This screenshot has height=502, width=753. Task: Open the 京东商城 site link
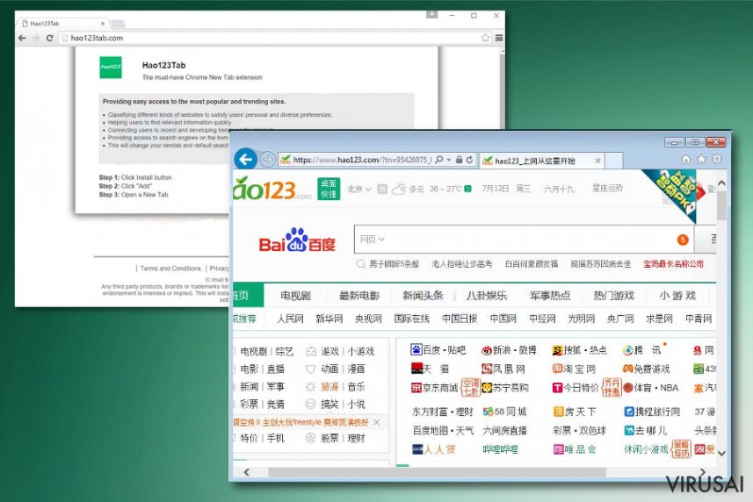pyautogui.click(x=435, y=387)
